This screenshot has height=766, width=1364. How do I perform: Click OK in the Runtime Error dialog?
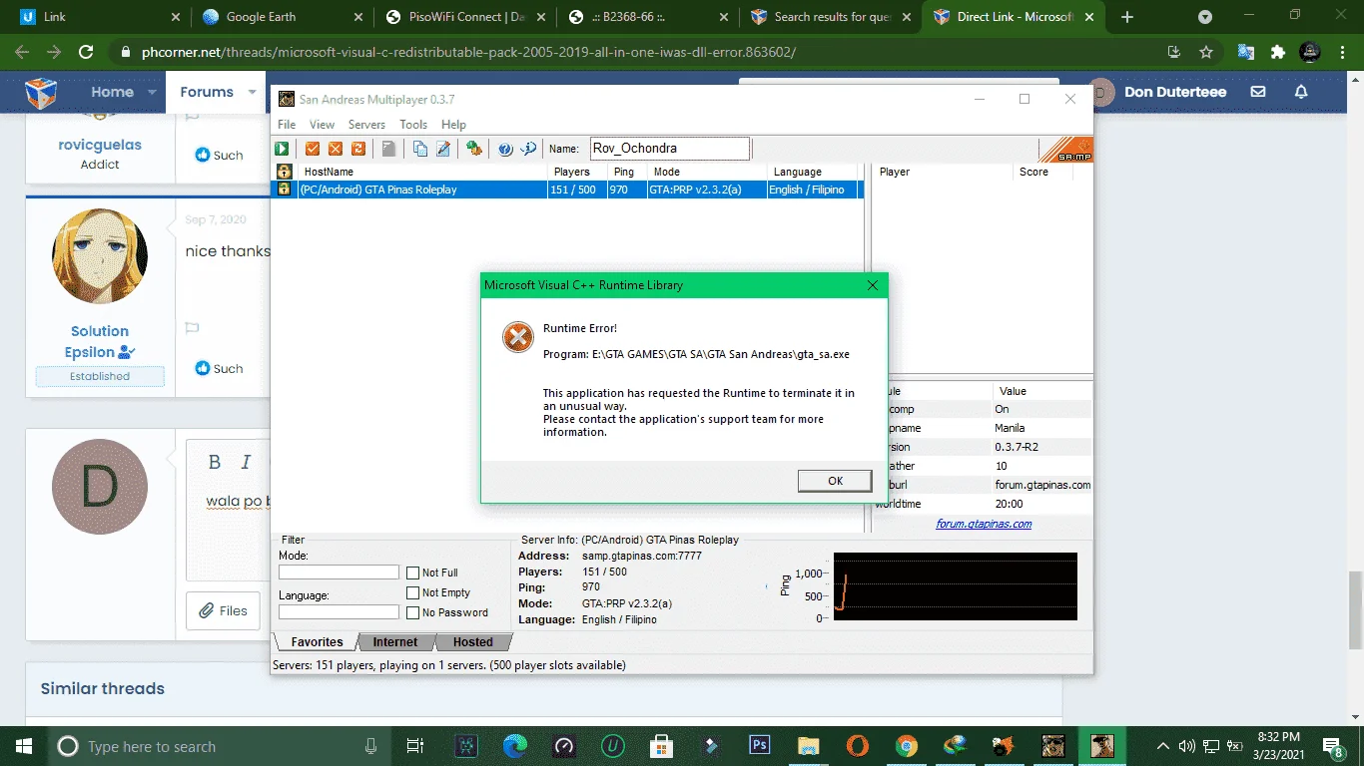coord(835,481)
